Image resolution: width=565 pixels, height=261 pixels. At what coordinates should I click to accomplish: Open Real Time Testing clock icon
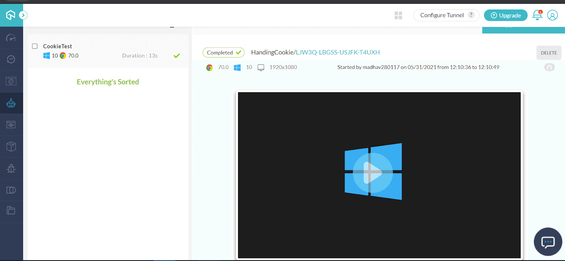click(11, 59)
